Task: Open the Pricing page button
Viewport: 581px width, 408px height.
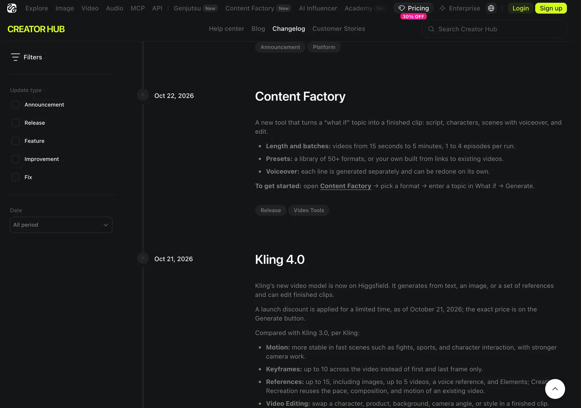Action: click(413, 8)
